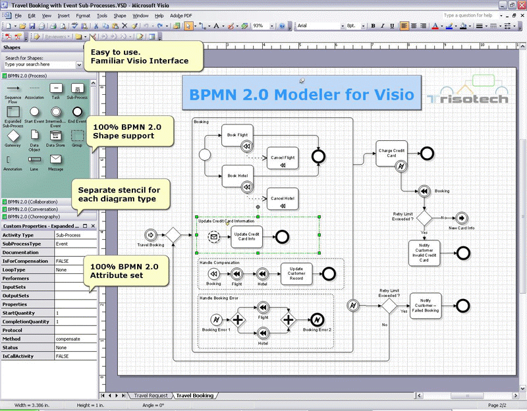This screenshot has width=527, height=411.
Task: Expand the line ends options arrow
Action: (514, 26)
